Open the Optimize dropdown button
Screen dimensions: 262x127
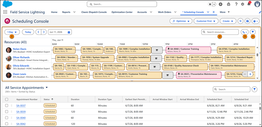[181, 21]
